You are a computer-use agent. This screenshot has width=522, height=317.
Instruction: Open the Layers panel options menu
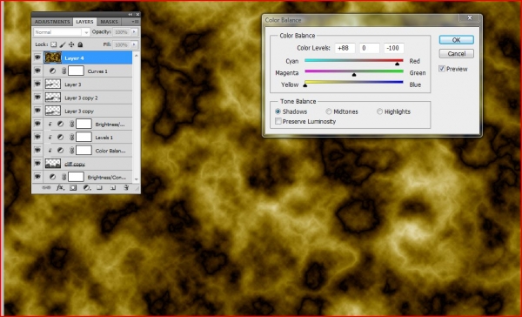135,22
